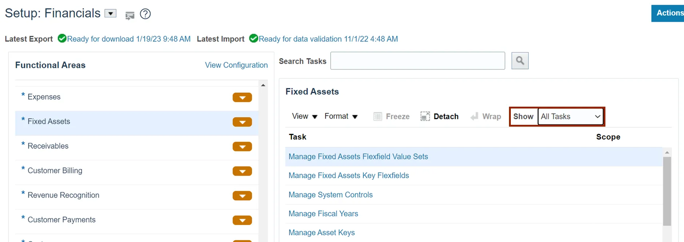Viewport: 684px width, 242px height.
Task: Click the Freeze column icon
Action: [x=378, y=116]
